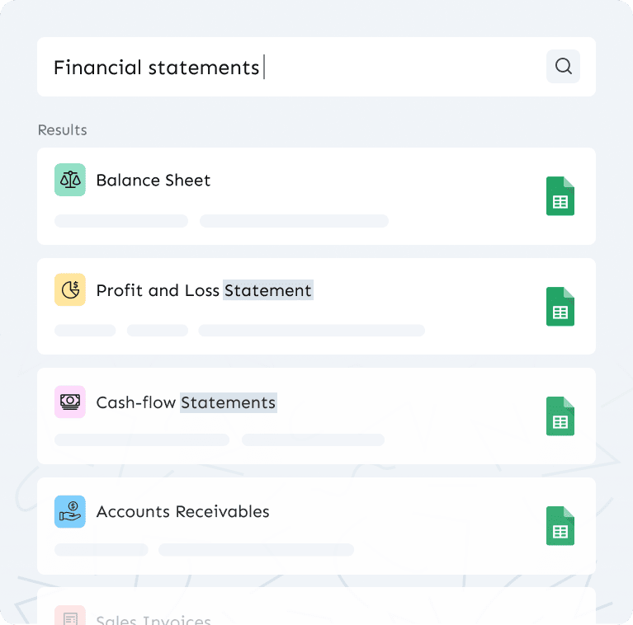
Task: Open the Profit and Loss Statement result
Action: point(204,290)
